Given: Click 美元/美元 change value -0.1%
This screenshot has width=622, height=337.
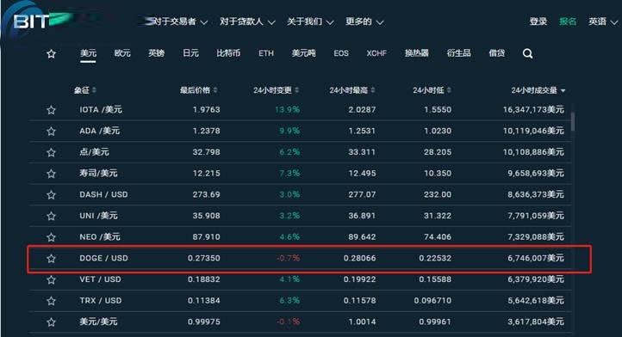Looking at the screenshot, I should click(289, 322).
